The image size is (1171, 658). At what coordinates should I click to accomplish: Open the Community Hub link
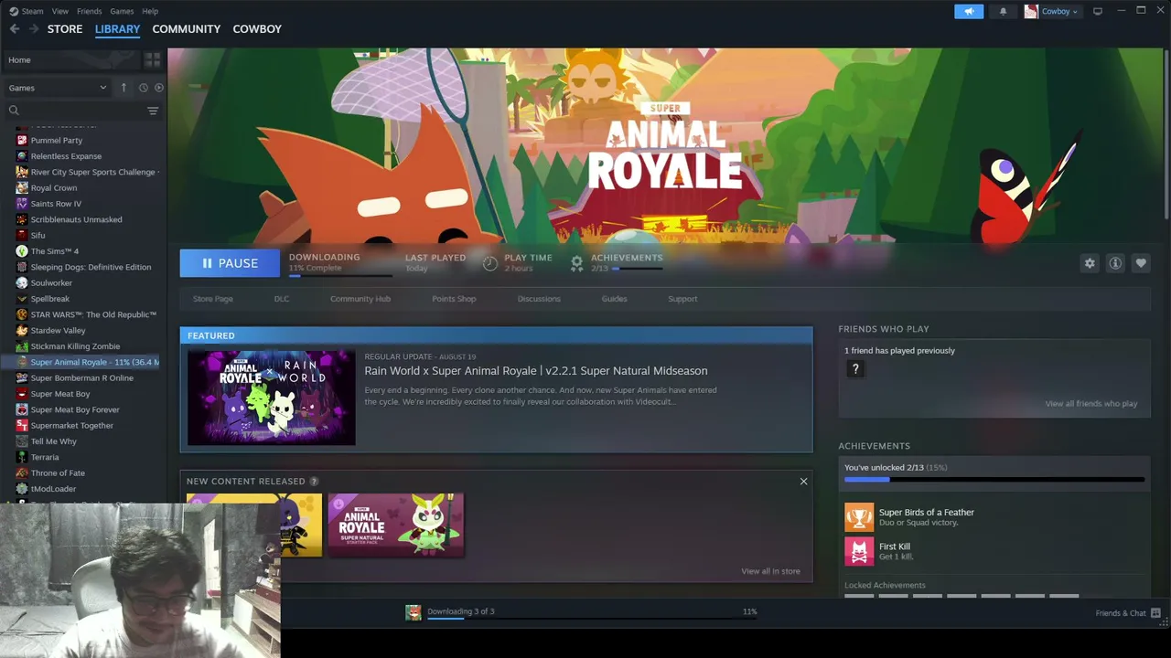click(x=360, y=299)
